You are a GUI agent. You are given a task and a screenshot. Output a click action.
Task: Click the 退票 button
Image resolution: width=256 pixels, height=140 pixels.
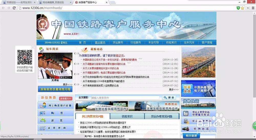56,121
